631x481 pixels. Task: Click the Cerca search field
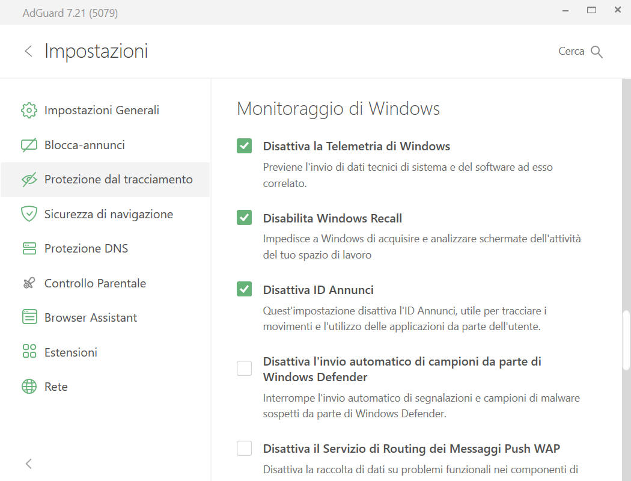point(580,52)
